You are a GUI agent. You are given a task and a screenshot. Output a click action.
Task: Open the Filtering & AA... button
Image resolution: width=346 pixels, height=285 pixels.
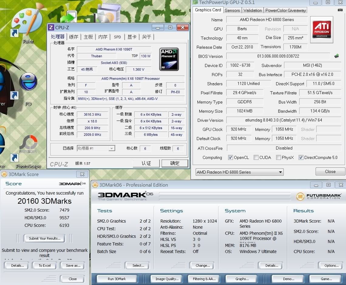204,279
